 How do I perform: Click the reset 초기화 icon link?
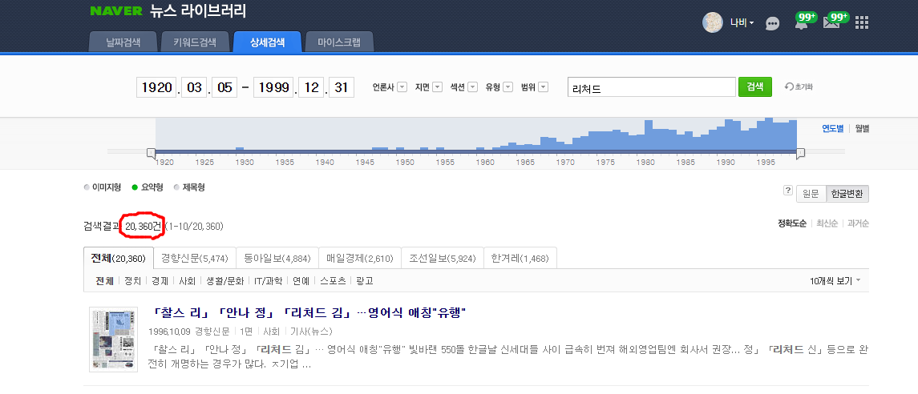[799, 86]
